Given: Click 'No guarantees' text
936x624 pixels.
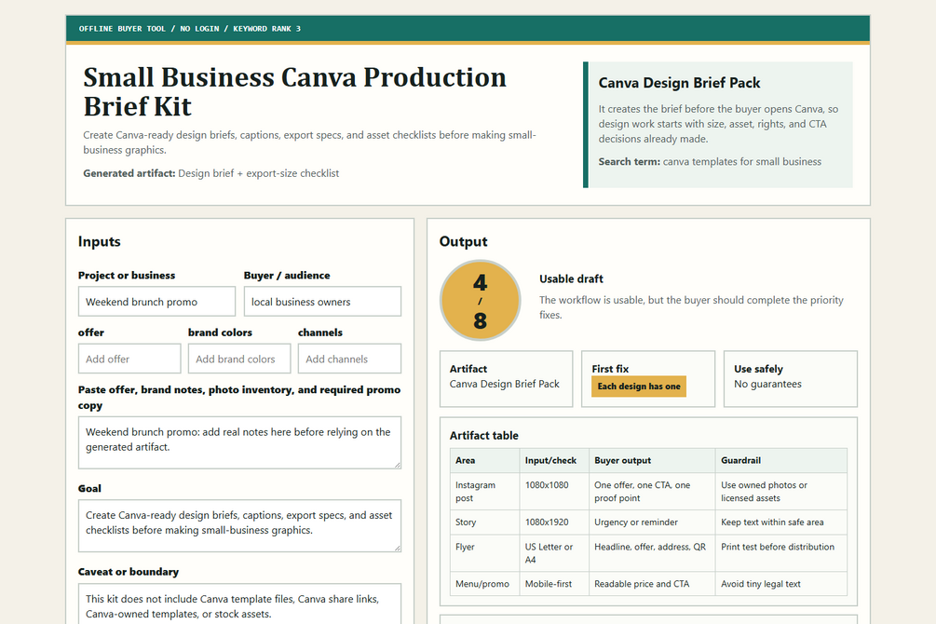Looking at the screenshot, I should click(x=767, y=384).
